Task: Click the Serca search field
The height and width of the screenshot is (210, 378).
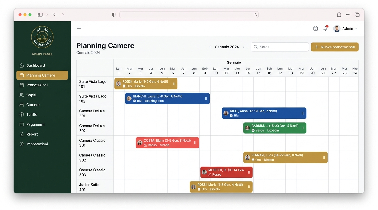Action: pos(280,47)
